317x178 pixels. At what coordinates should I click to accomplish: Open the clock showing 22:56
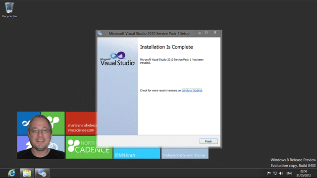tap(304, 174)
